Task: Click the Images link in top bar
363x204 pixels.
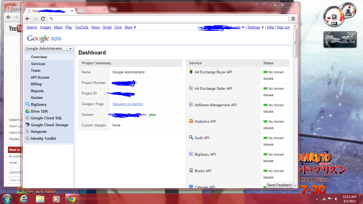Action: tap(45, 27)
